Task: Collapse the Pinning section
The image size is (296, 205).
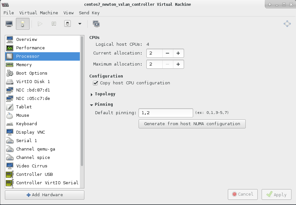Action: pyautogui.click(x=91, y=104)
